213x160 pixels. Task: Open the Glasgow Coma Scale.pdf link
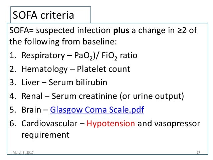pyautogui.click(x=97, y=110)
